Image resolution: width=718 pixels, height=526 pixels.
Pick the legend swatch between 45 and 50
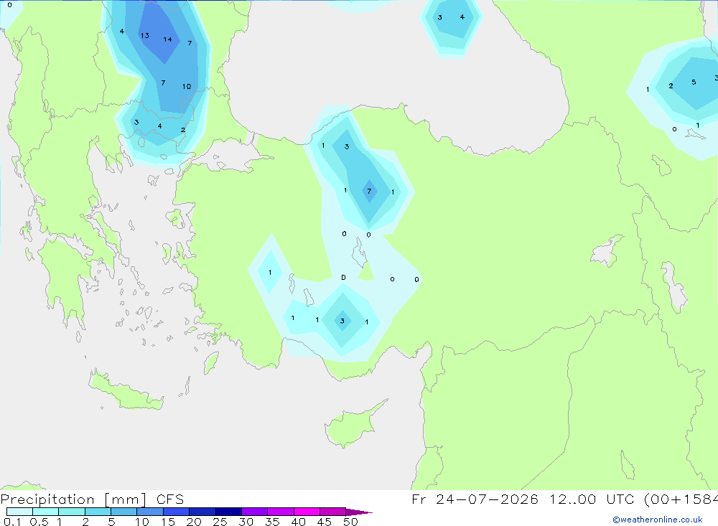coord(332,512)
